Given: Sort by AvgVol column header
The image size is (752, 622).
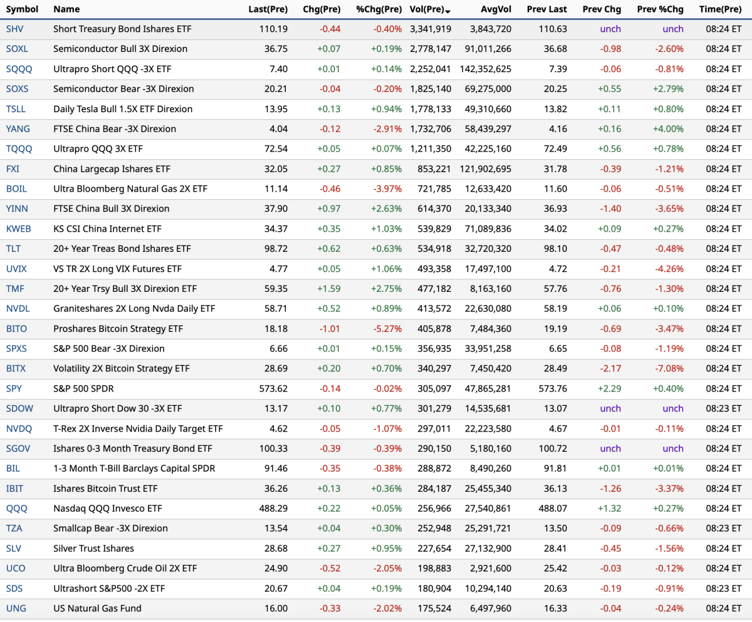Looking at the screenshot, I should [x=496, y=9].
